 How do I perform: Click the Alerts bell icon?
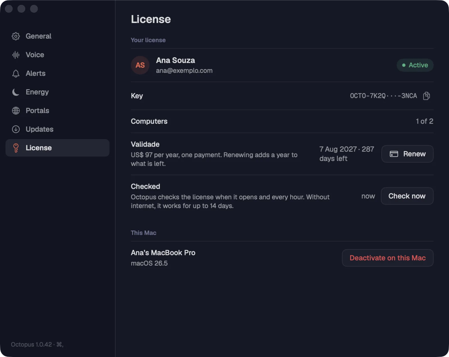click(16, 73)
